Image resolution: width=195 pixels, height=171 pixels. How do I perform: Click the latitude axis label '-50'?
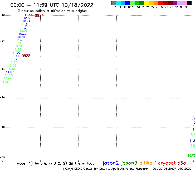[2, 157]
